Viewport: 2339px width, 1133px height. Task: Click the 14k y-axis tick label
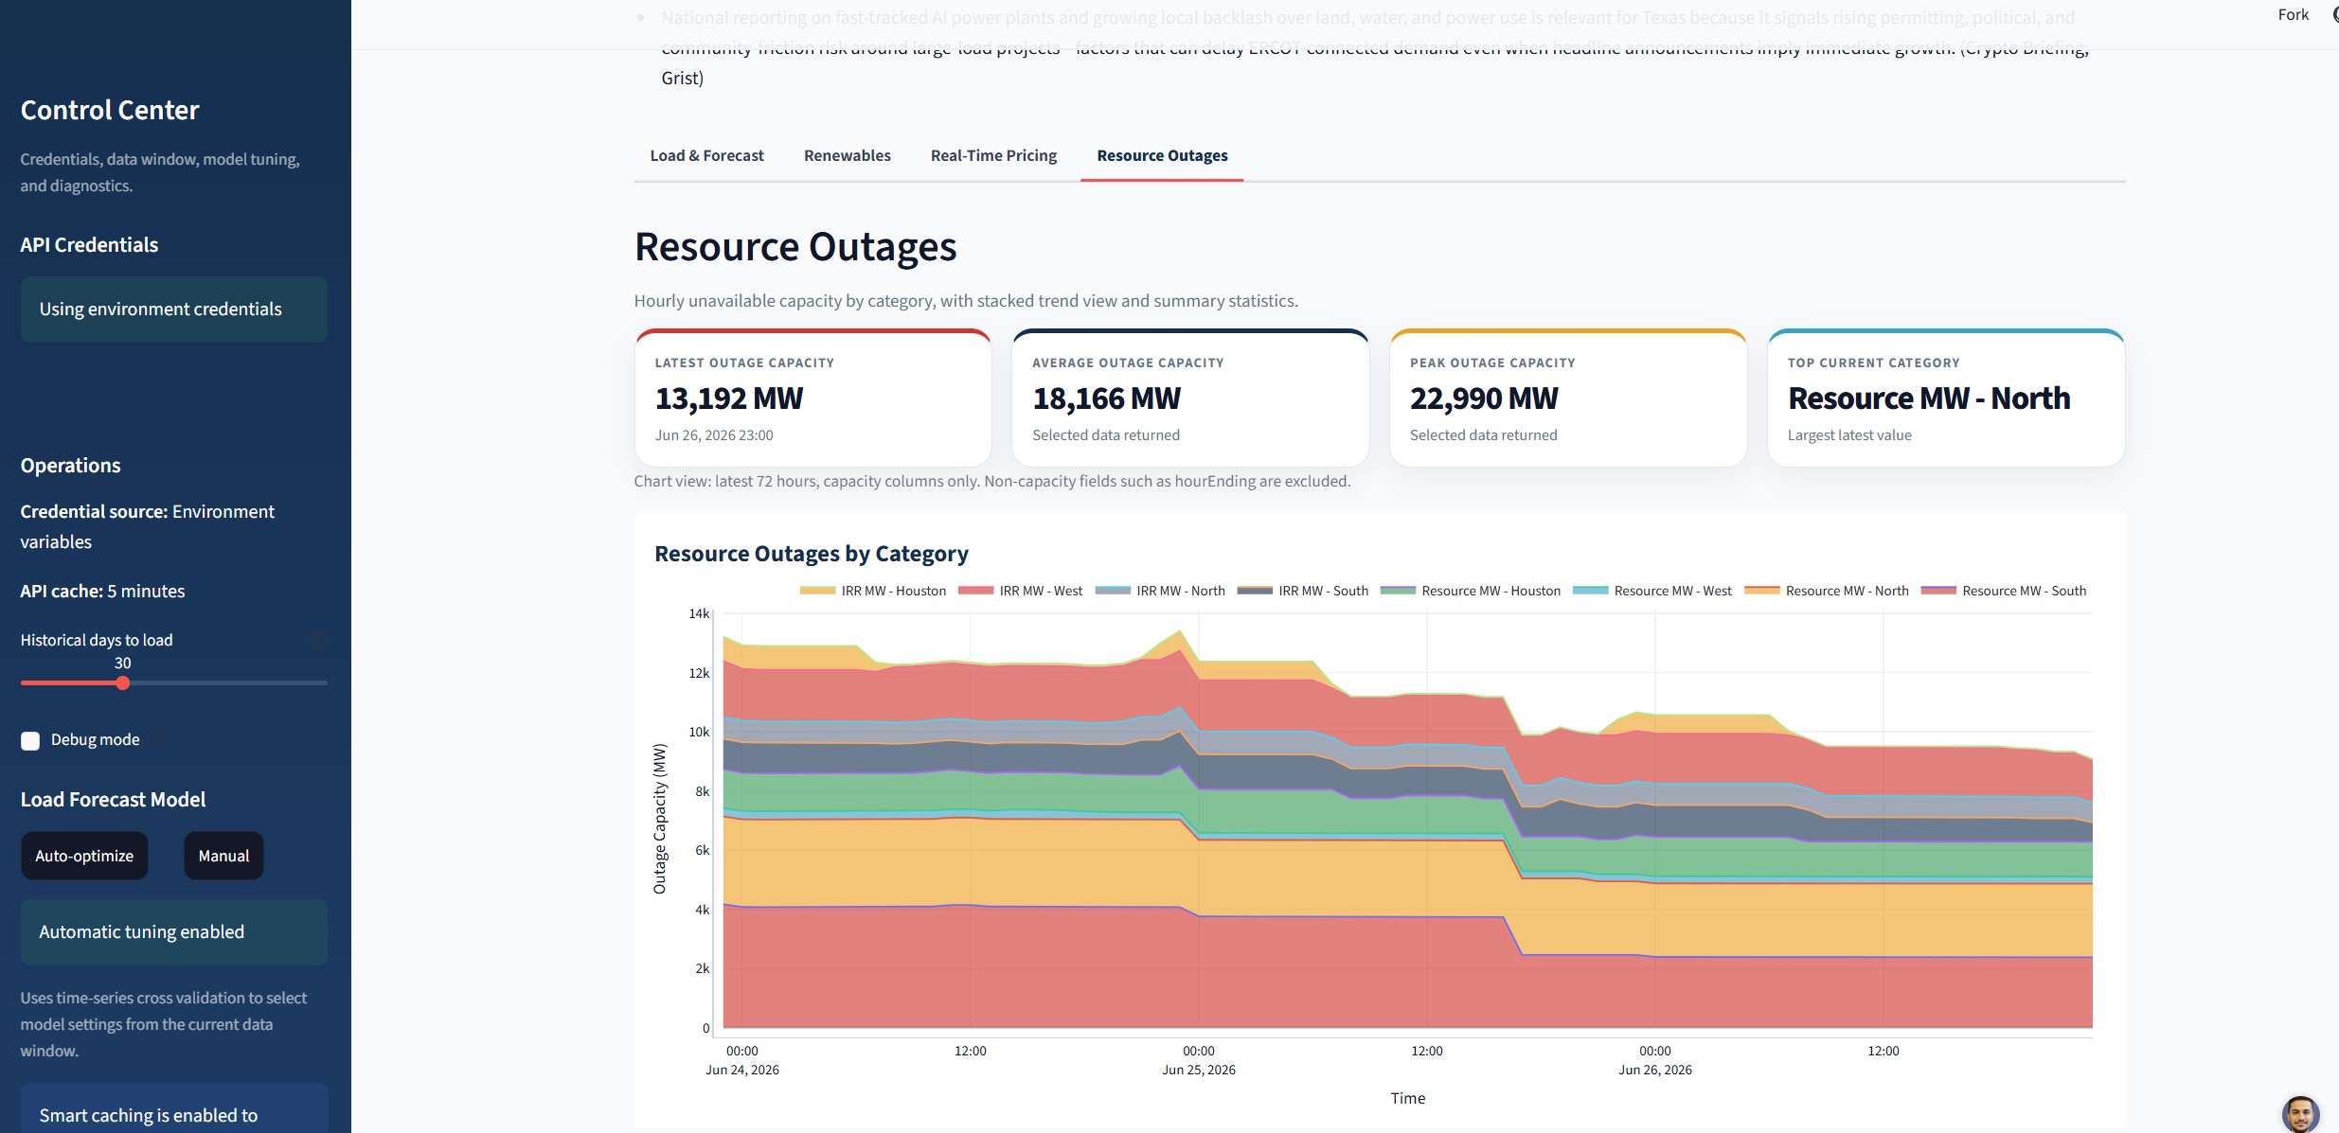tap(699, 613)
